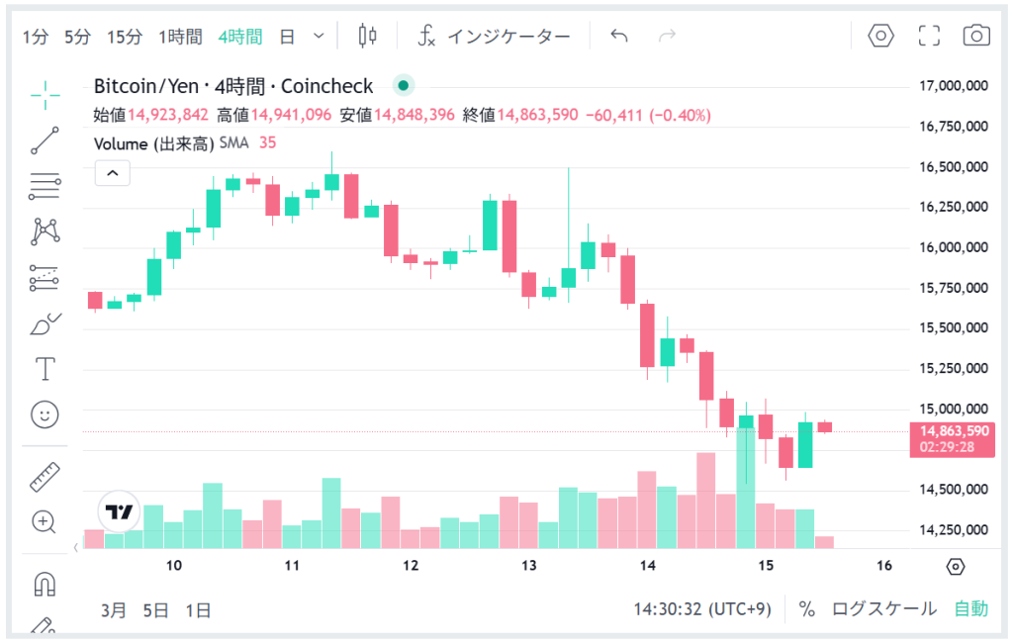
Task: Select the crosshair cursor tool
Action: 45,95
